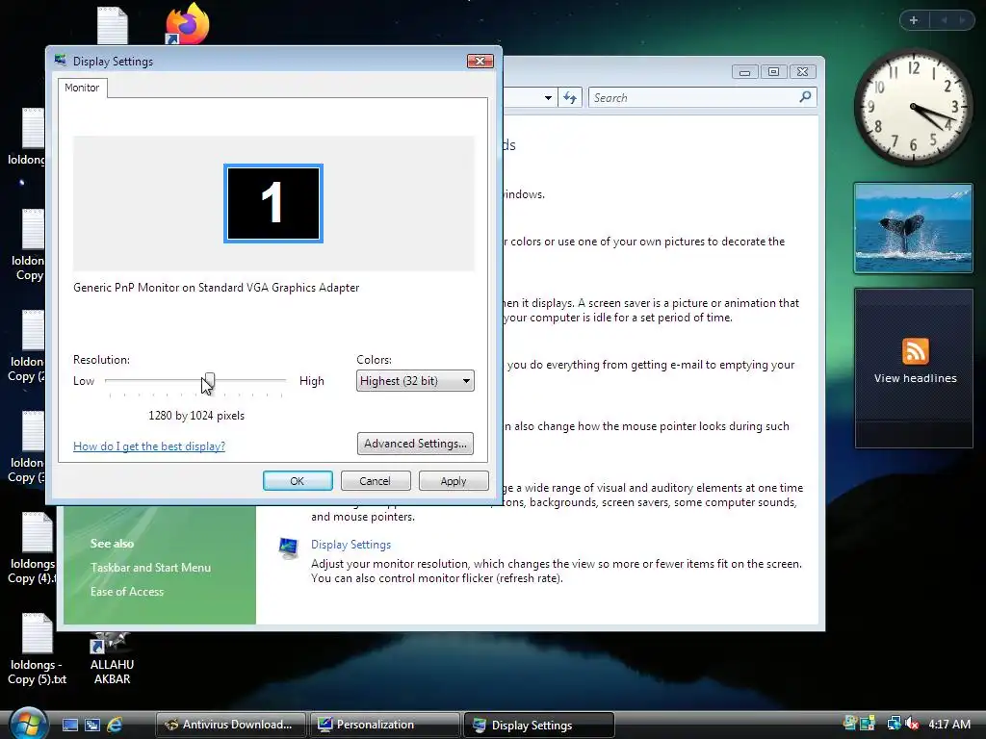Click the analog clock gadget
986x739 pixels.
click(913, 107)
